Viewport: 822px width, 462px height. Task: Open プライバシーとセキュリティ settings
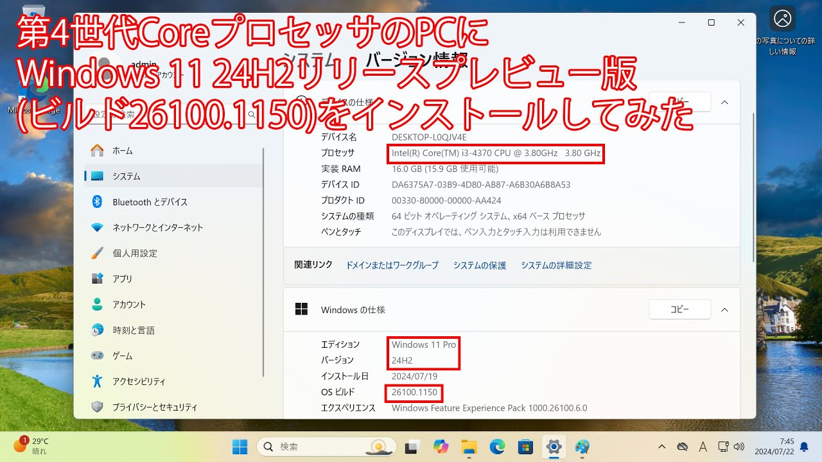(x=154, y=407)
